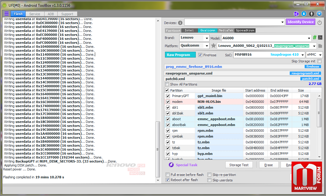Click the log panel scrollbar down arrow
Image resolution: width=326 pixels, height=196 pixels.
coord(158,180)
